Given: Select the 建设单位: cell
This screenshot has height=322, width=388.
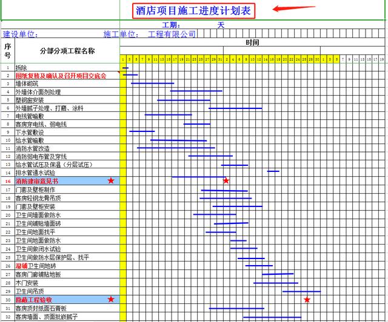Looking at the screenshot, I should [21, 34].
